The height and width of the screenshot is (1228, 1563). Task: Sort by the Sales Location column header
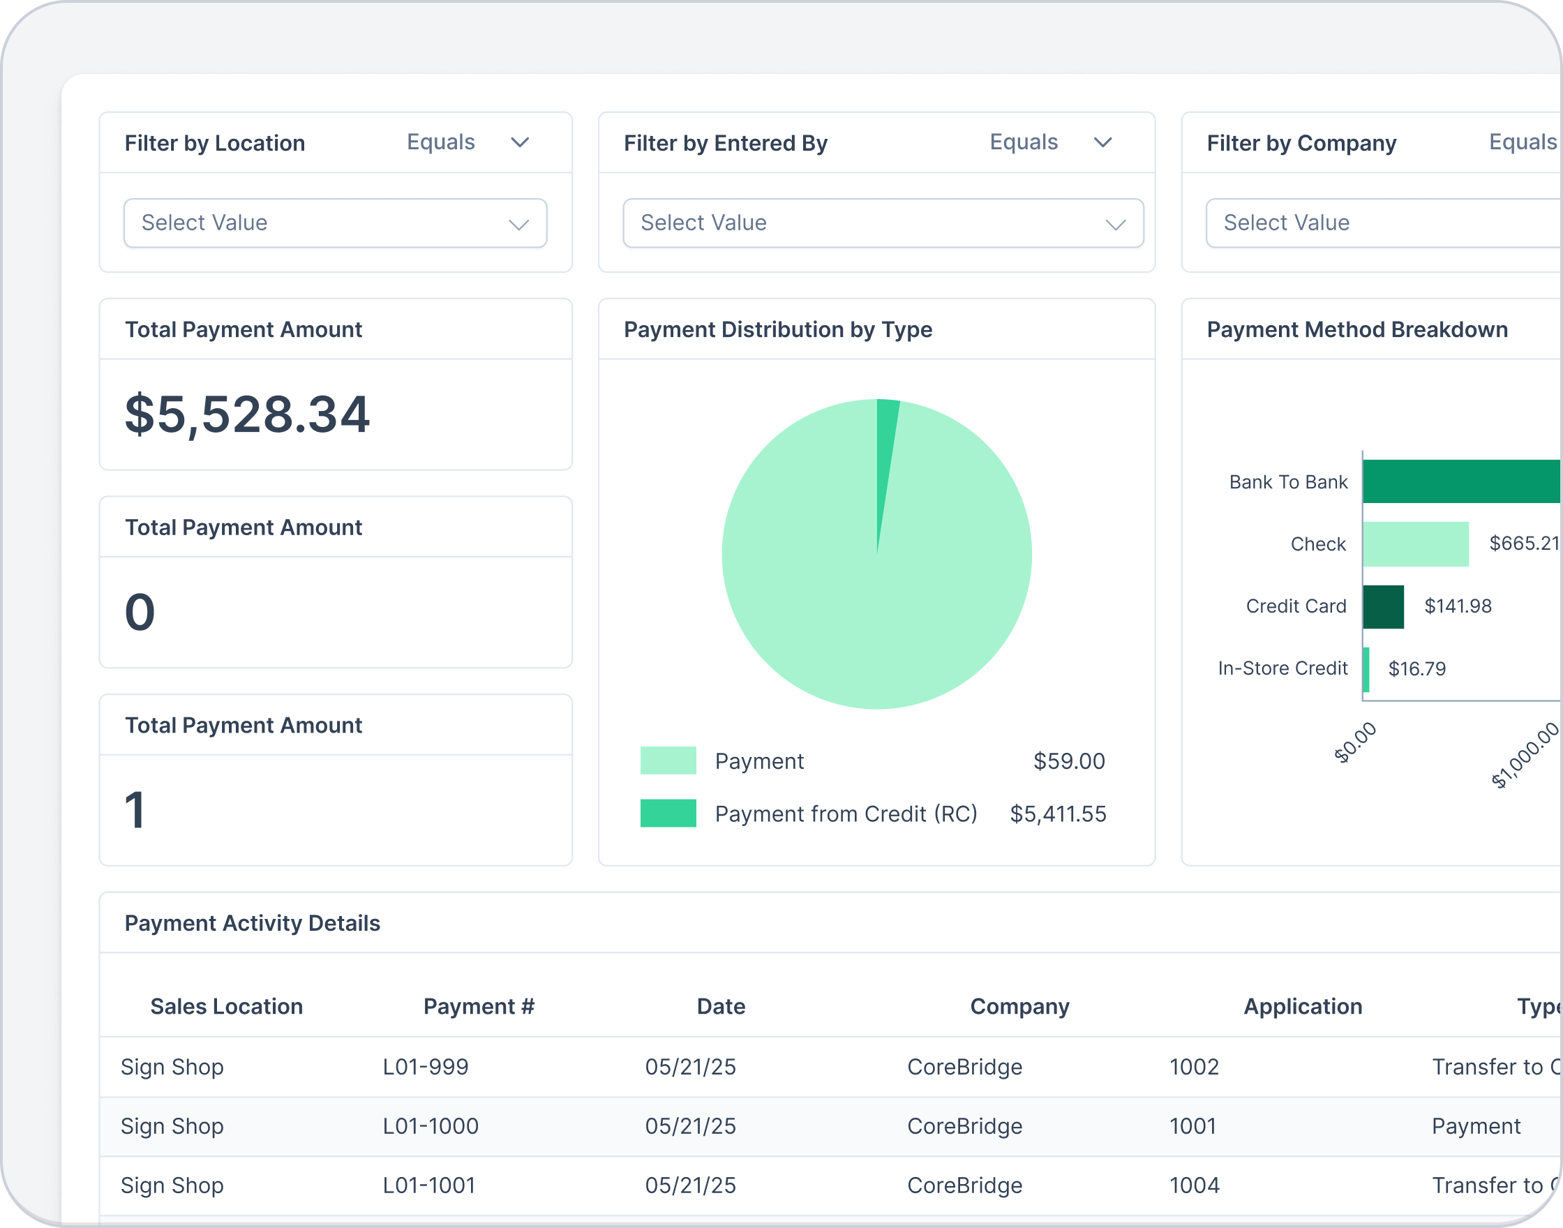(x=227, y=1006)
